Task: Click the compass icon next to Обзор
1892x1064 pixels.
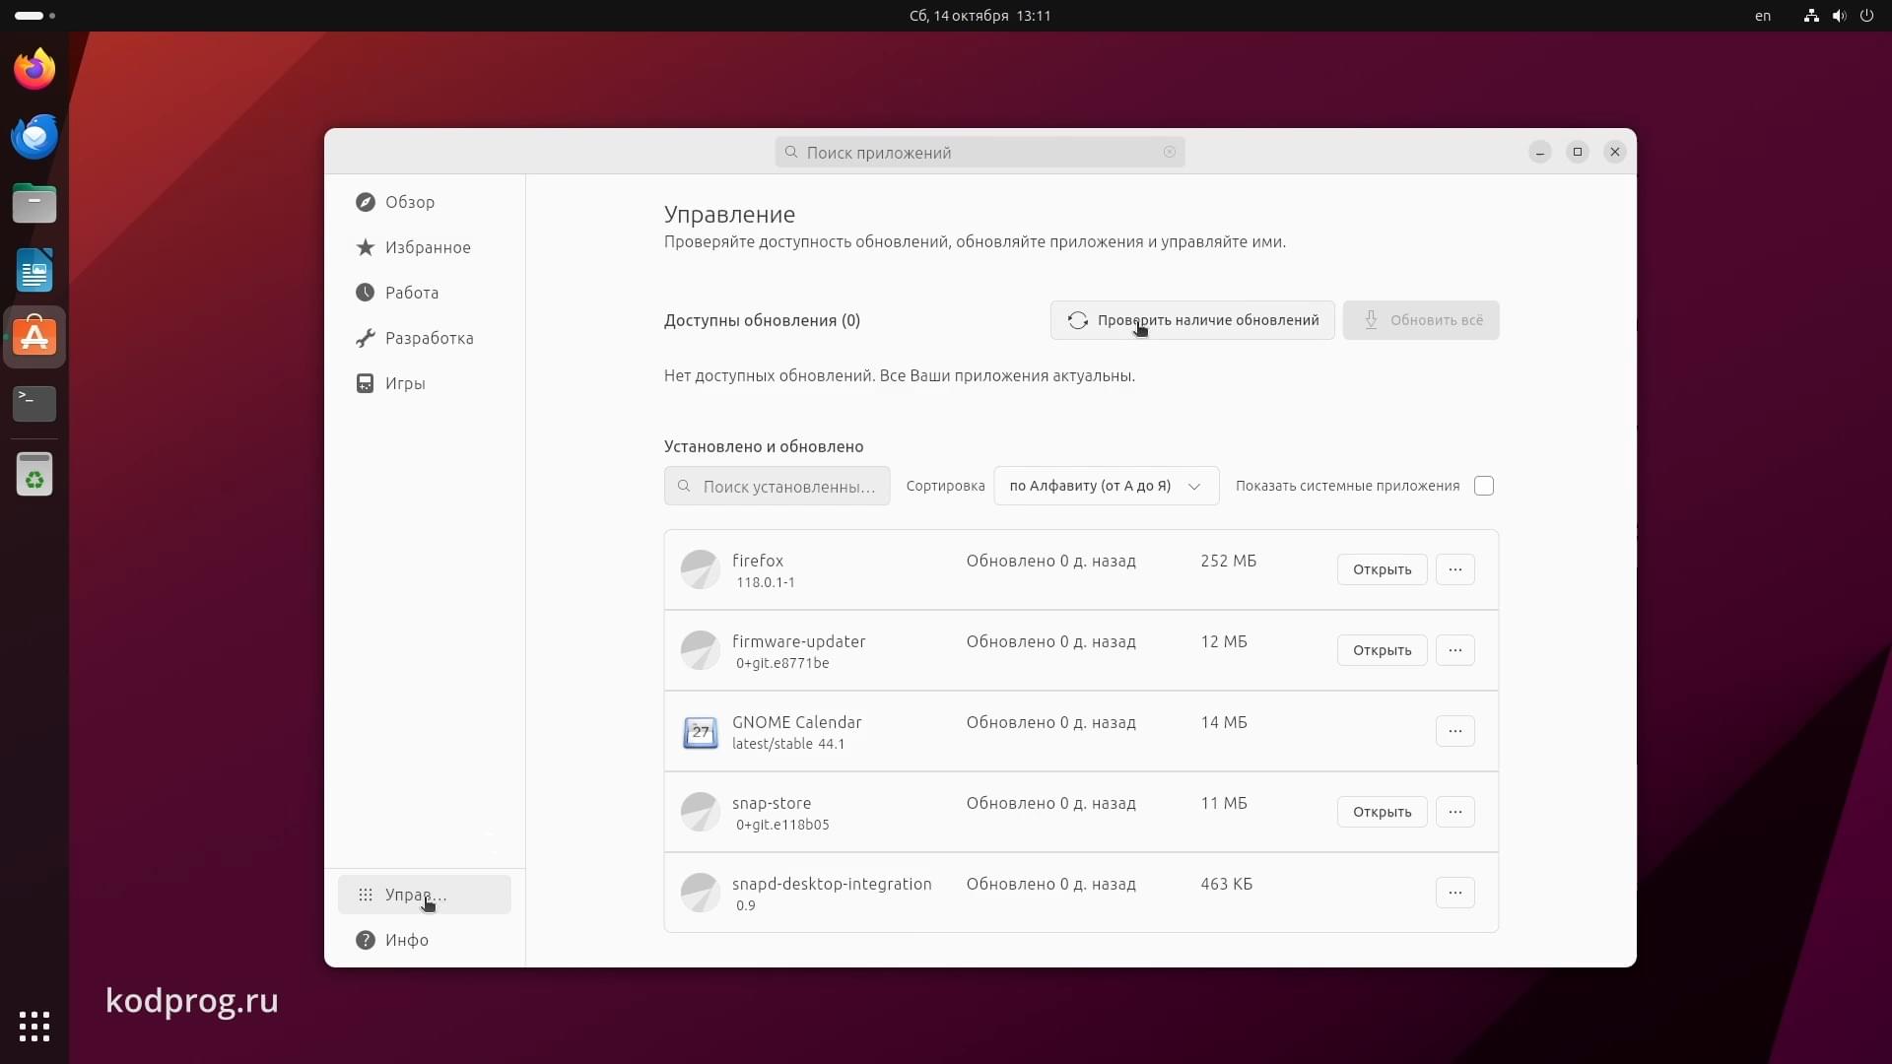Action: click(x=366, y=202)
